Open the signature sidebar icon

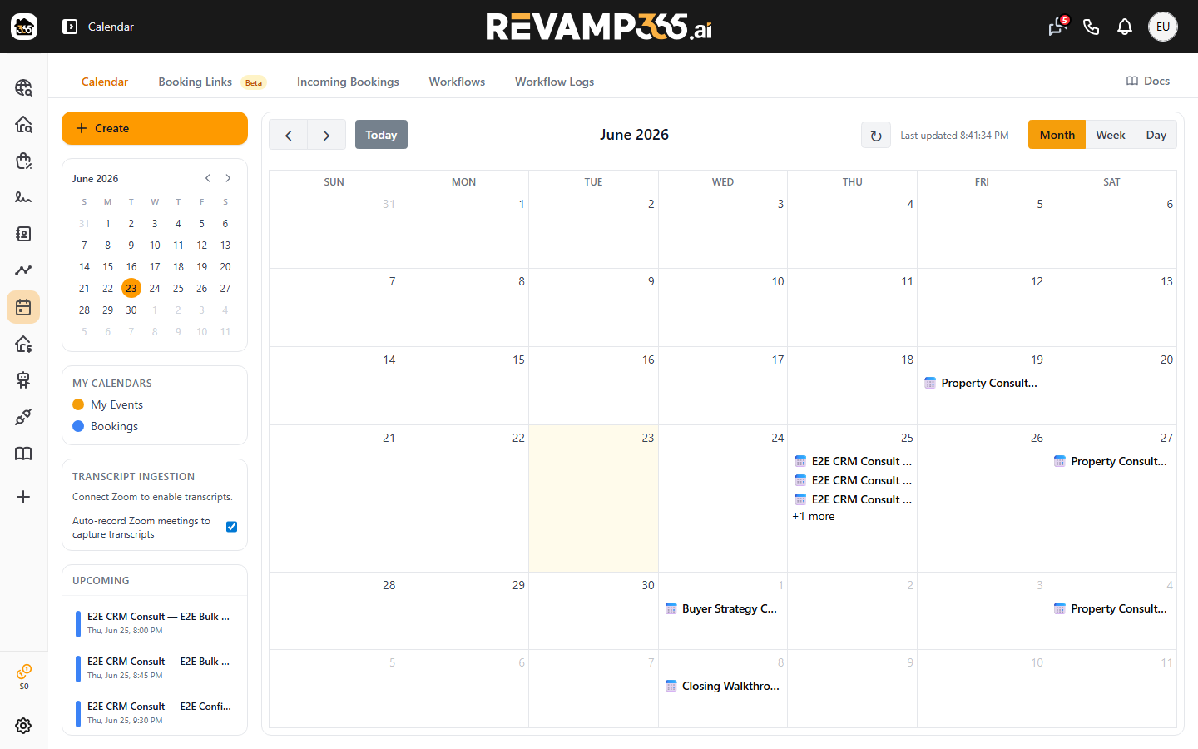pos(23,197)
